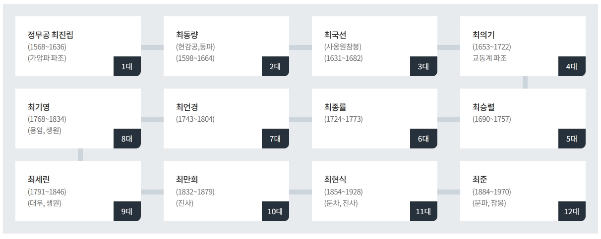The image size is (601, 239).
Task: Click the 최종률 name heading
Action: (x=335, y=107)
